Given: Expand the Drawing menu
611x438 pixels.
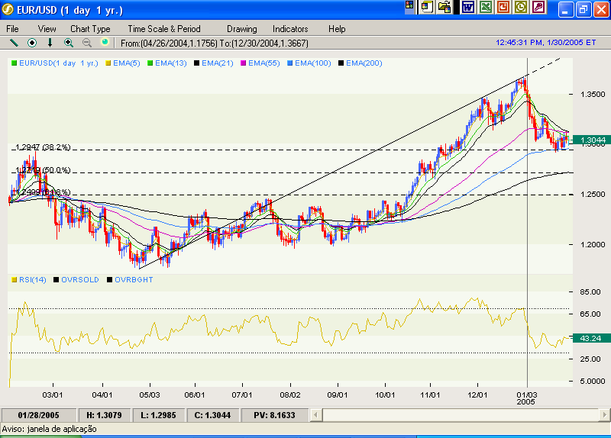Looking at the screenshot, I should point(242,28).
